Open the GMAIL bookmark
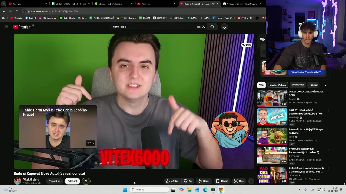The height and width of the screenshot is (194, 346). [191, 18]
